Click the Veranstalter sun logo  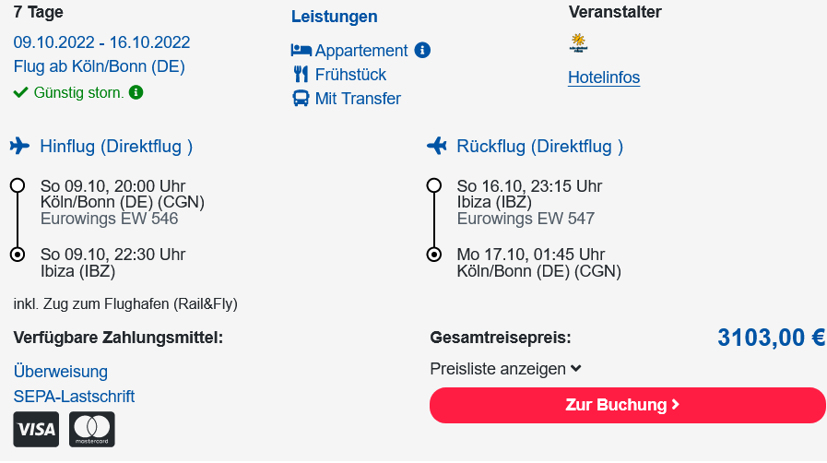point(579,42)
